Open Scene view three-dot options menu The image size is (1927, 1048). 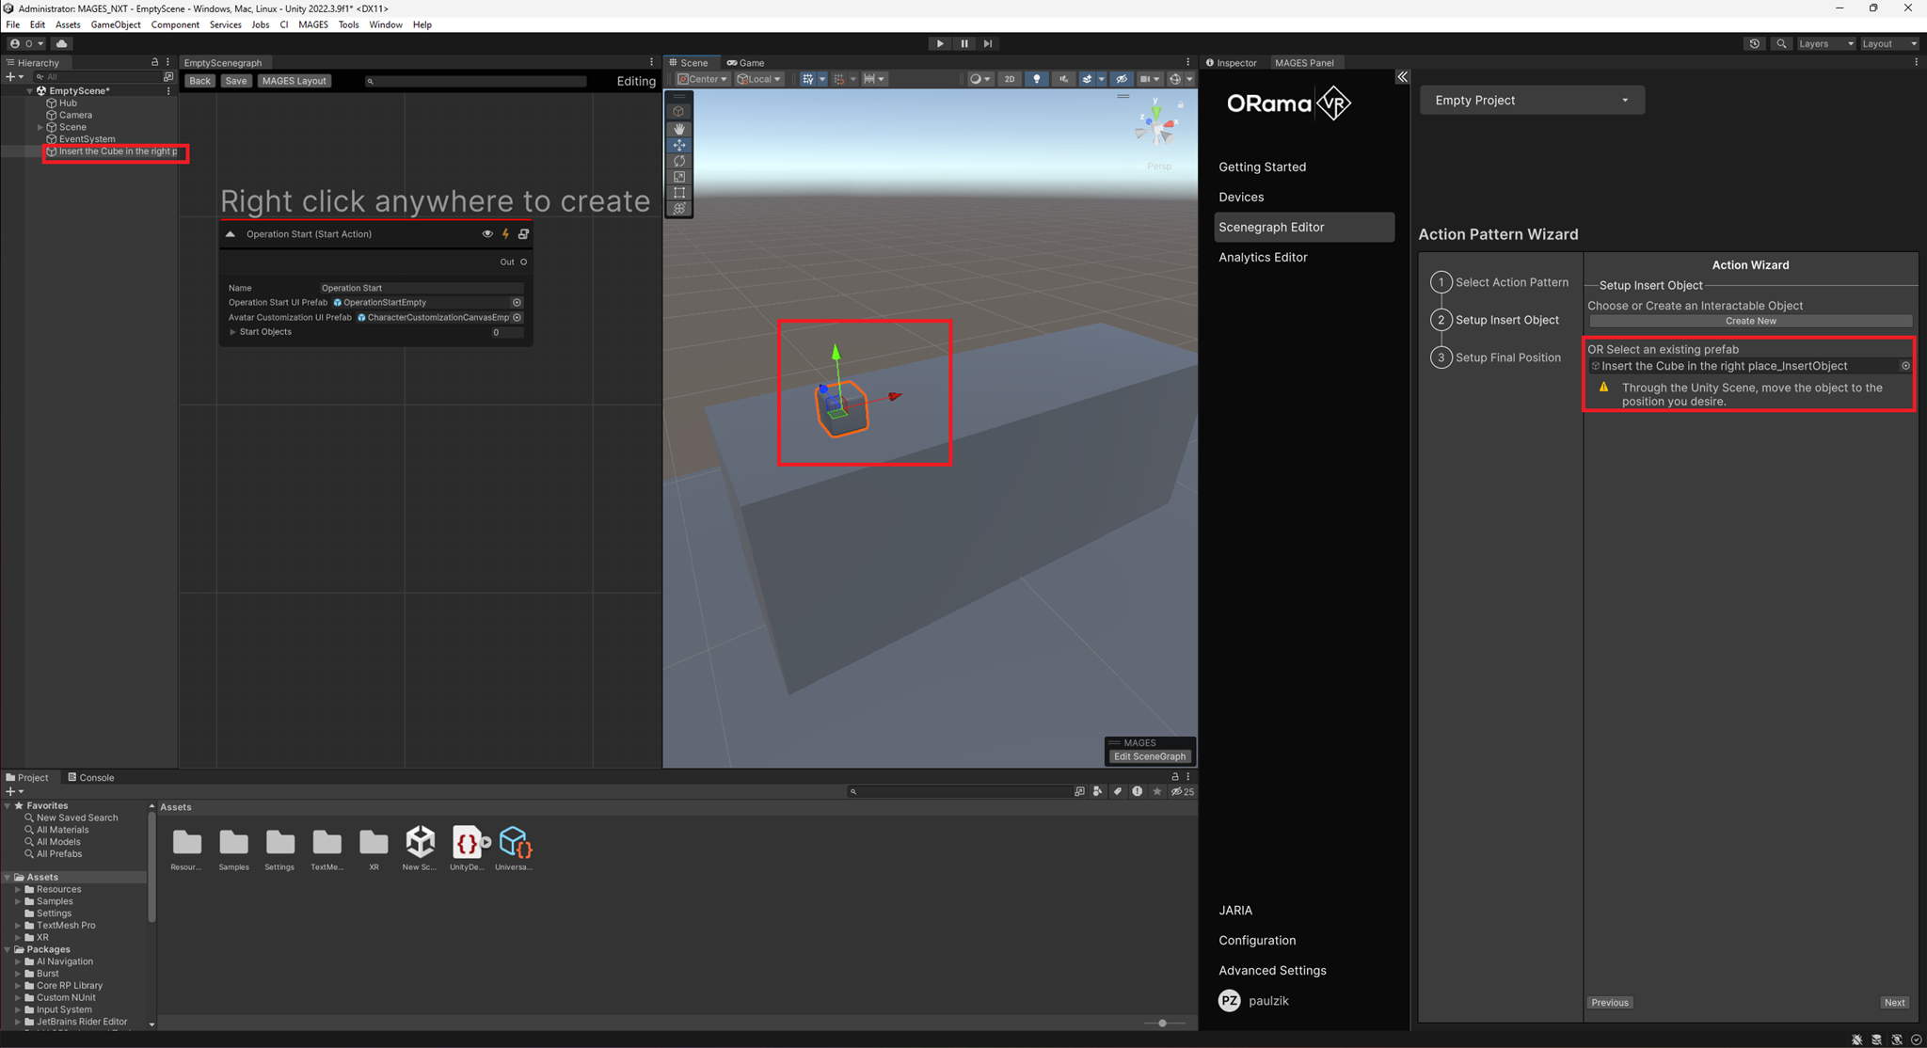[1188, 62]
